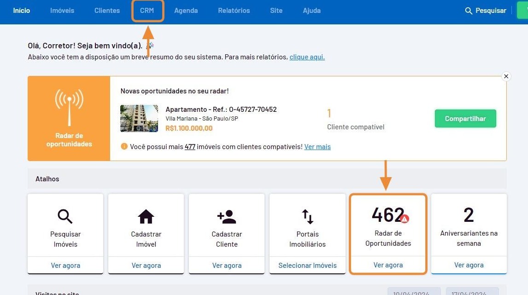Open the Agenda menu item
528x295 pixels.
[186, 11]
